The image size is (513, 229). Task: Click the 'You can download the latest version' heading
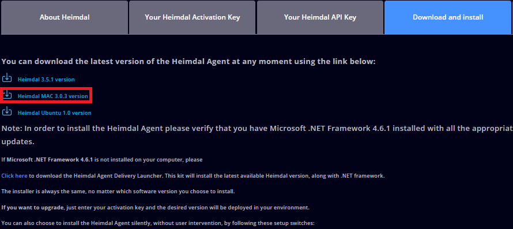point(188,62)
